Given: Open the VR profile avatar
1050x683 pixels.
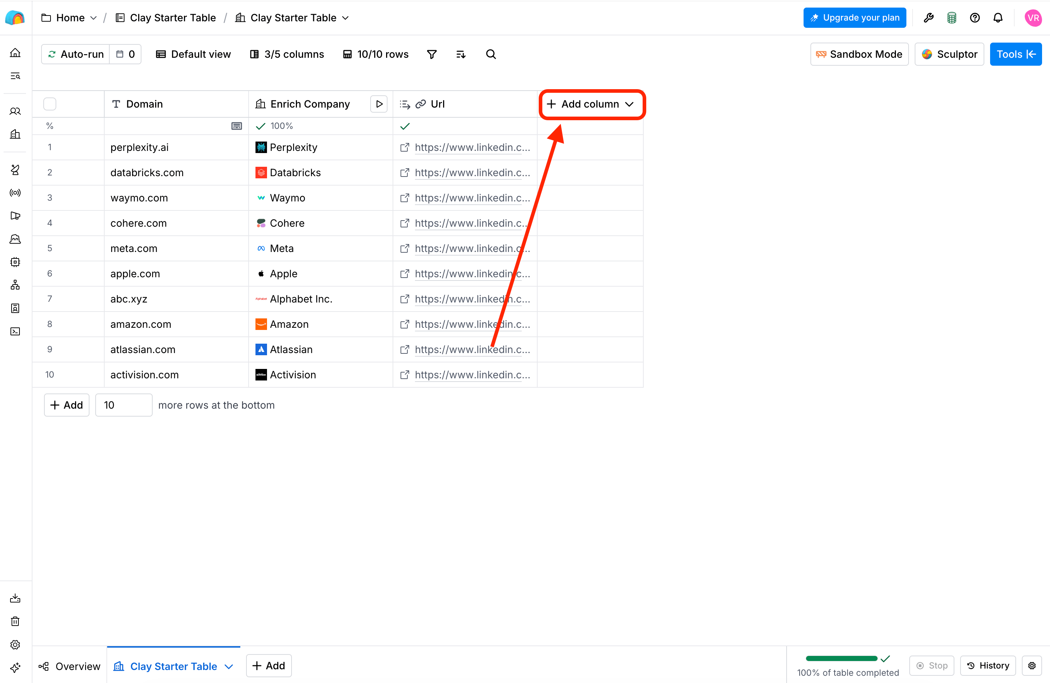Looking at the screenshot, I should (1033, 18).
